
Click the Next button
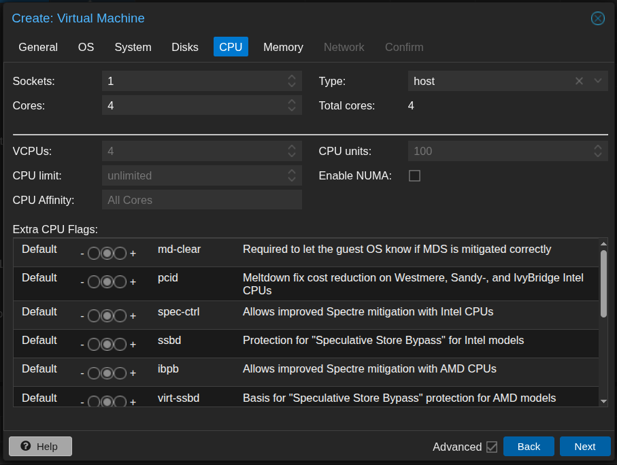tap(584, 447)
